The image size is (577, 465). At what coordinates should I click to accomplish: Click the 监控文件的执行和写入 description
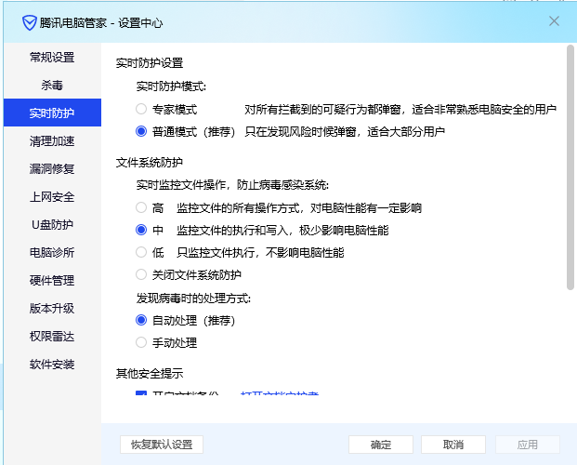[282, 231]
